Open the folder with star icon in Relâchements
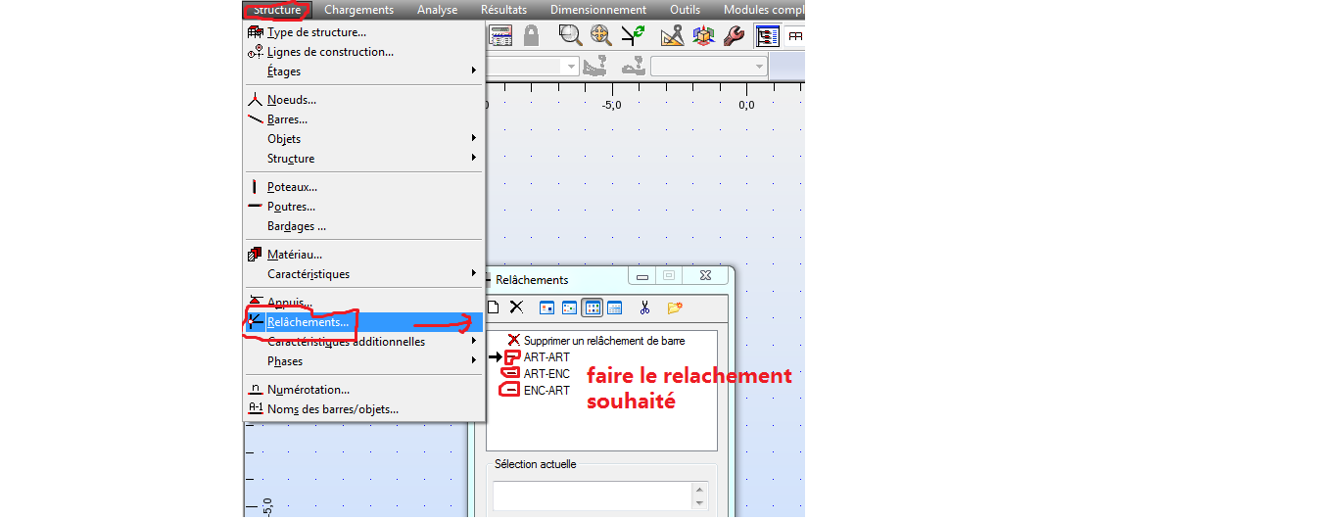Viewport: 1330px width, 520px height. pyautogui.click(x=675, y=307)
